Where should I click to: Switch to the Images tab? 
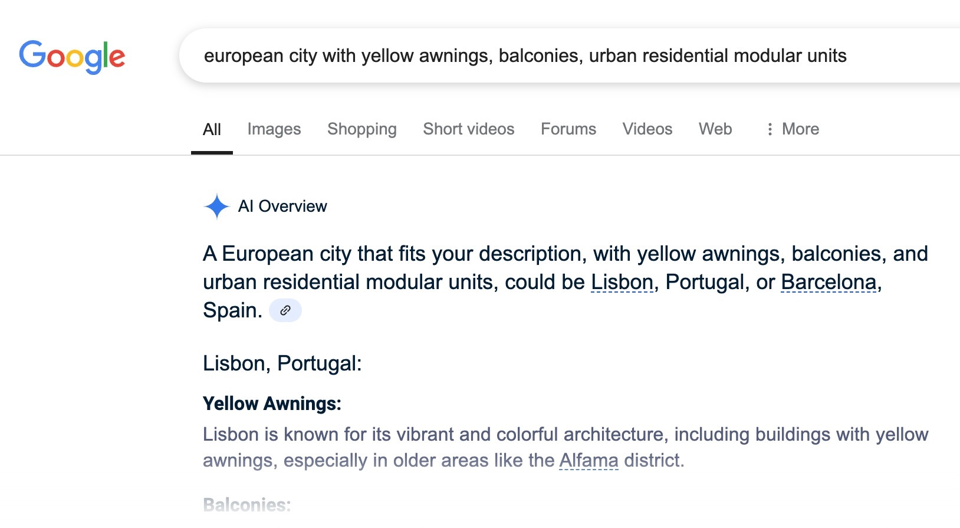click(x=274, y=129)
